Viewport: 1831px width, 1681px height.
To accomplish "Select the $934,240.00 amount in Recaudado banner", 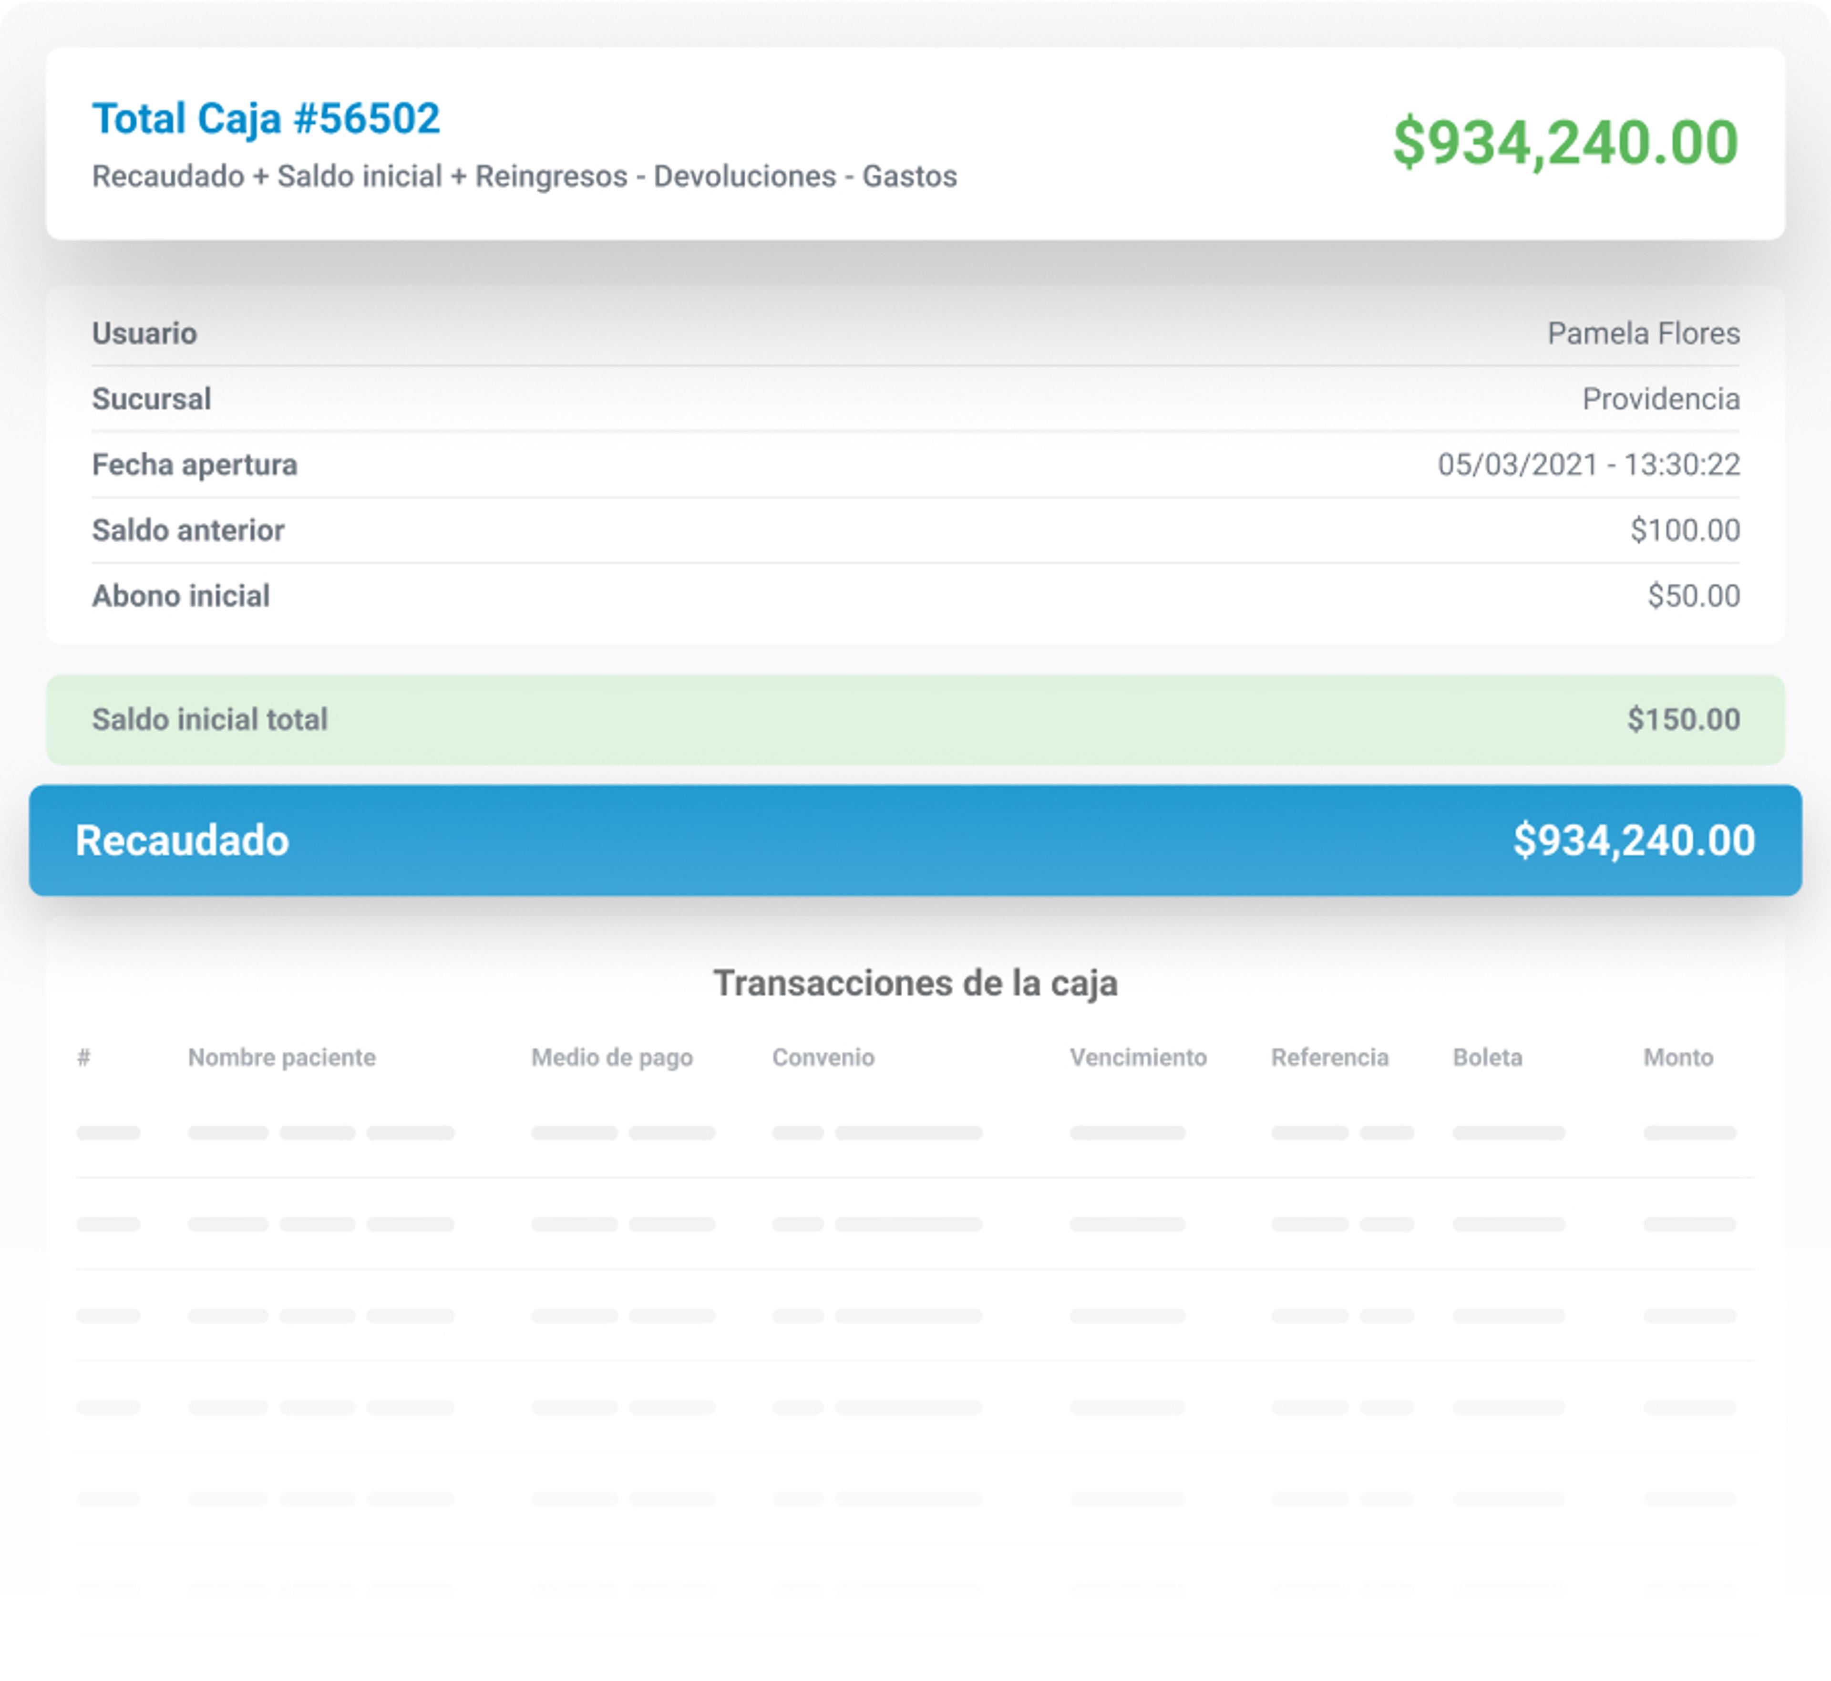I will click(1634, 840).
